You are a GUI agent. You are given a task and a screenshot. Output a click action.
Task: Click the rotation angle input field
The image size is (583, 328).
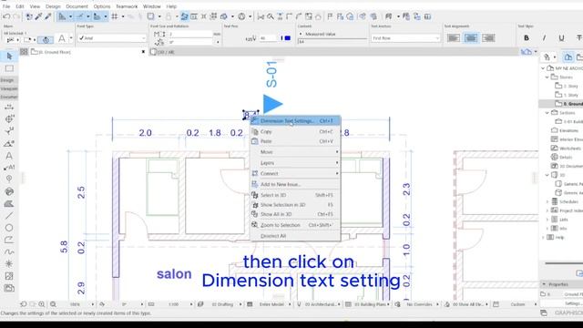click(x=191, y=42)
